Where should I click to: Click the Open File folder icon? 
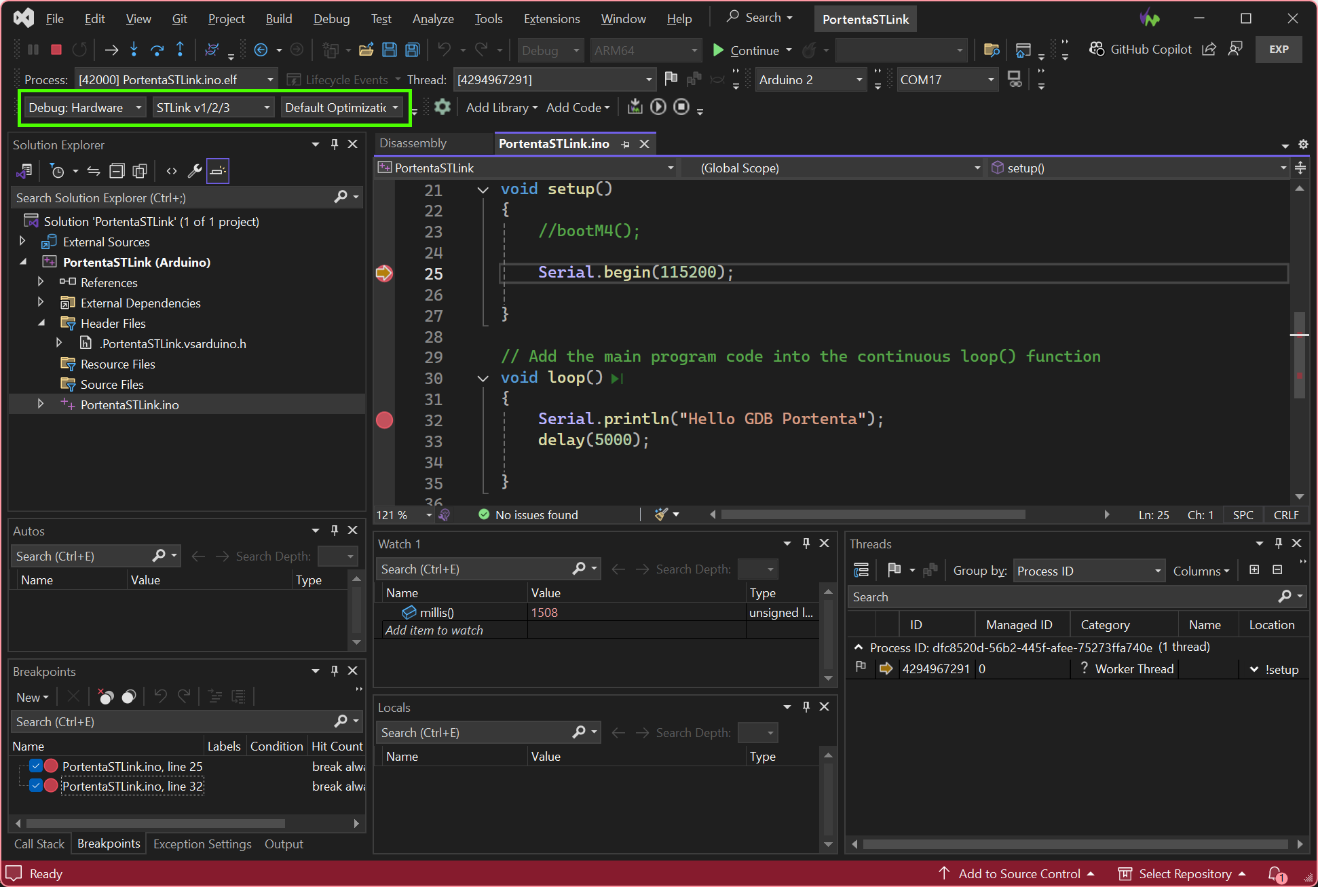tap(366, 50)
